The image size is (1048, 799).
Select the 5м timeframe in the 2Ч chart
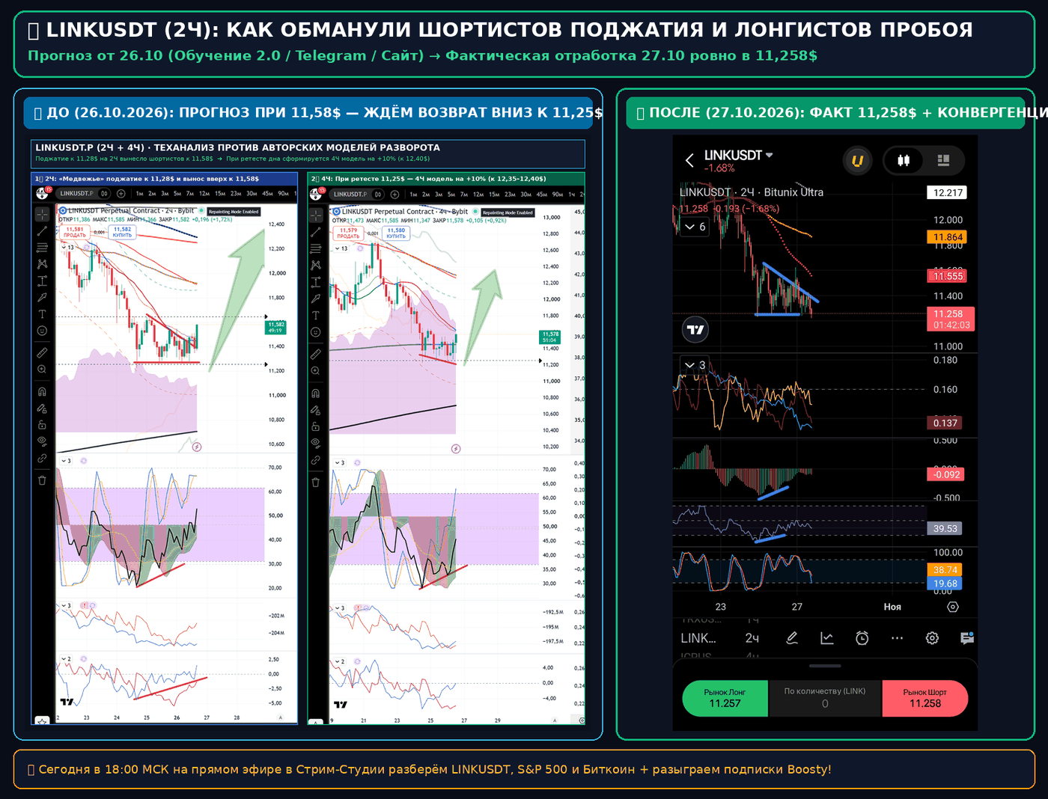177,194
